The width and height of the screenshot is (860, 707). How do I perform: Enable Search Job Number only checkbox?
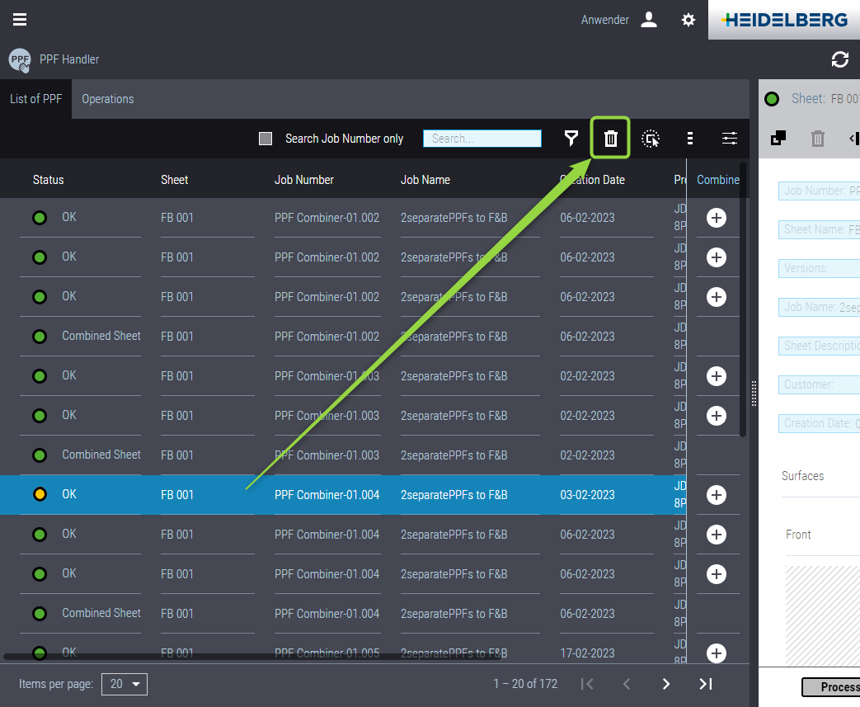pyautogui.click(x=266, y=139)
